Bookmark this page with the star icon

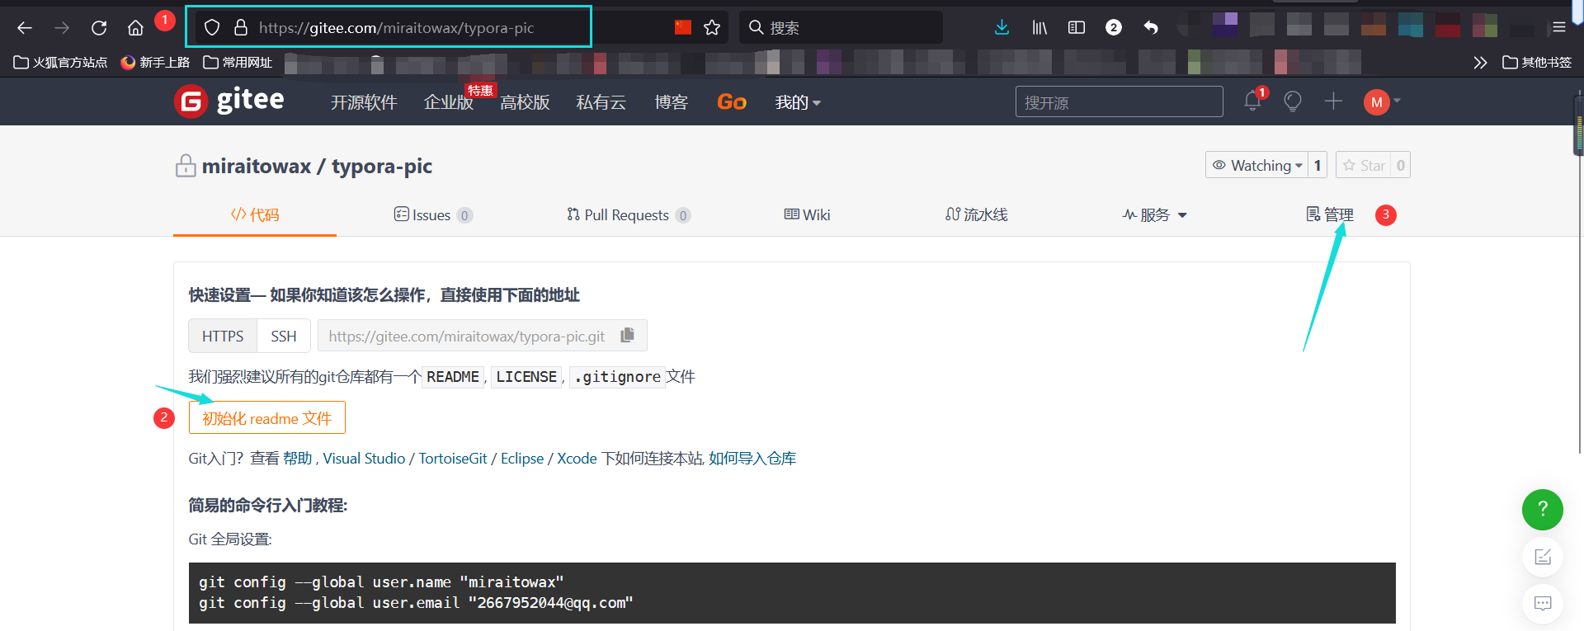[712, 28]
